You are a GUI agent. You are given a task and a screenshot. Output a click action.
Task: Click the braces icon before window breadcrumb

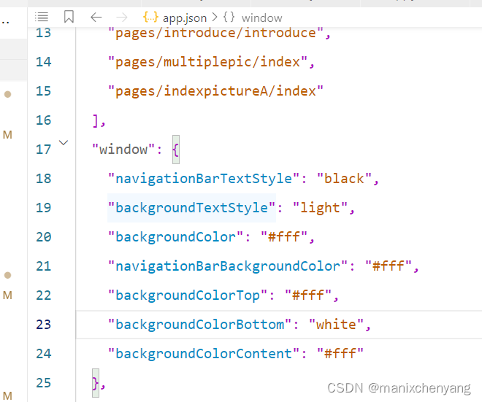point(229,18)
